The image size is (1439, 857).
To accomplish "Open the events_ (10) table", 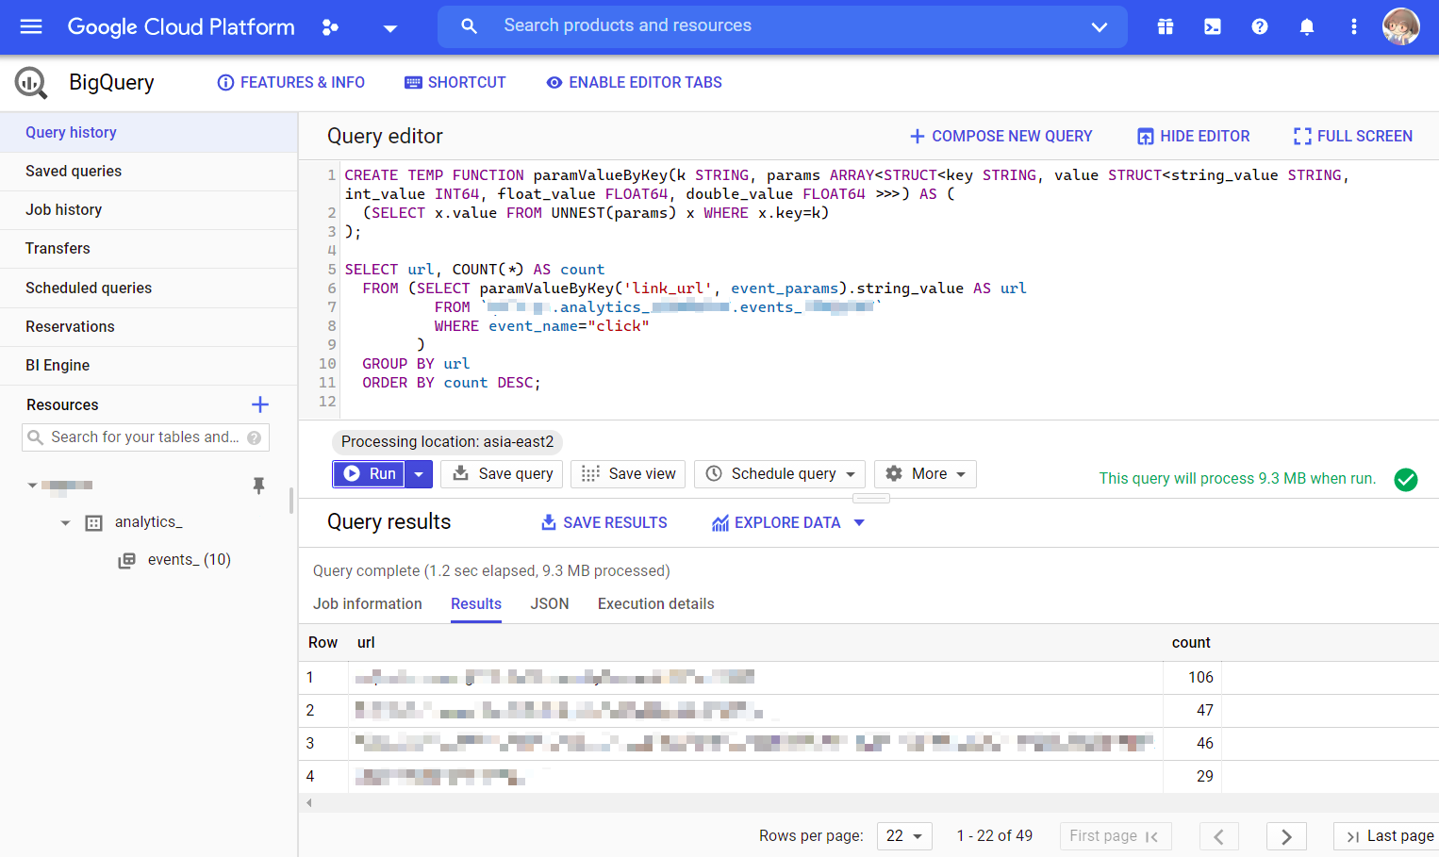I will pyautogui.click(x=189, y=560).
